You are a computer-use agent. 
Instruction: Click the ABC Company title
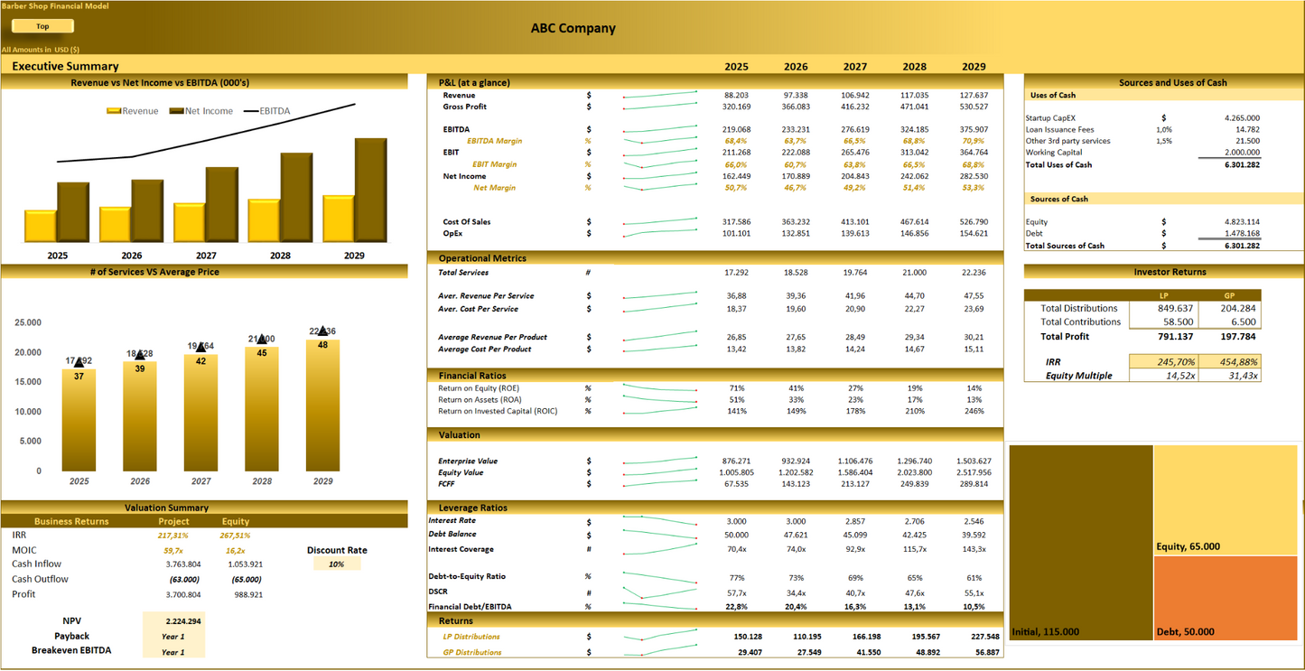tap(573, 28)
